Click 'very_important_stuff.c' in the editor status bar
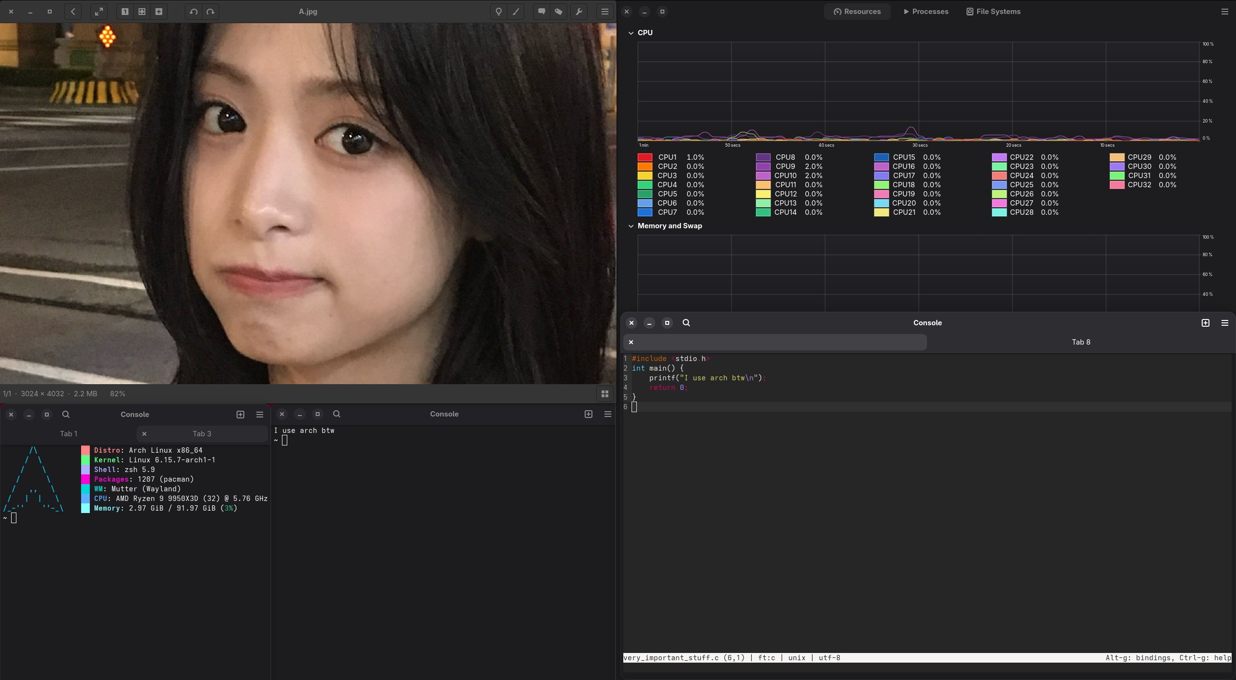The image size is (1236, 680). point(671,658)
